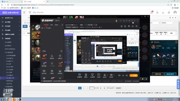Click the BOSS system search field
Screen dimensions: 180x101
coord(38,12)
